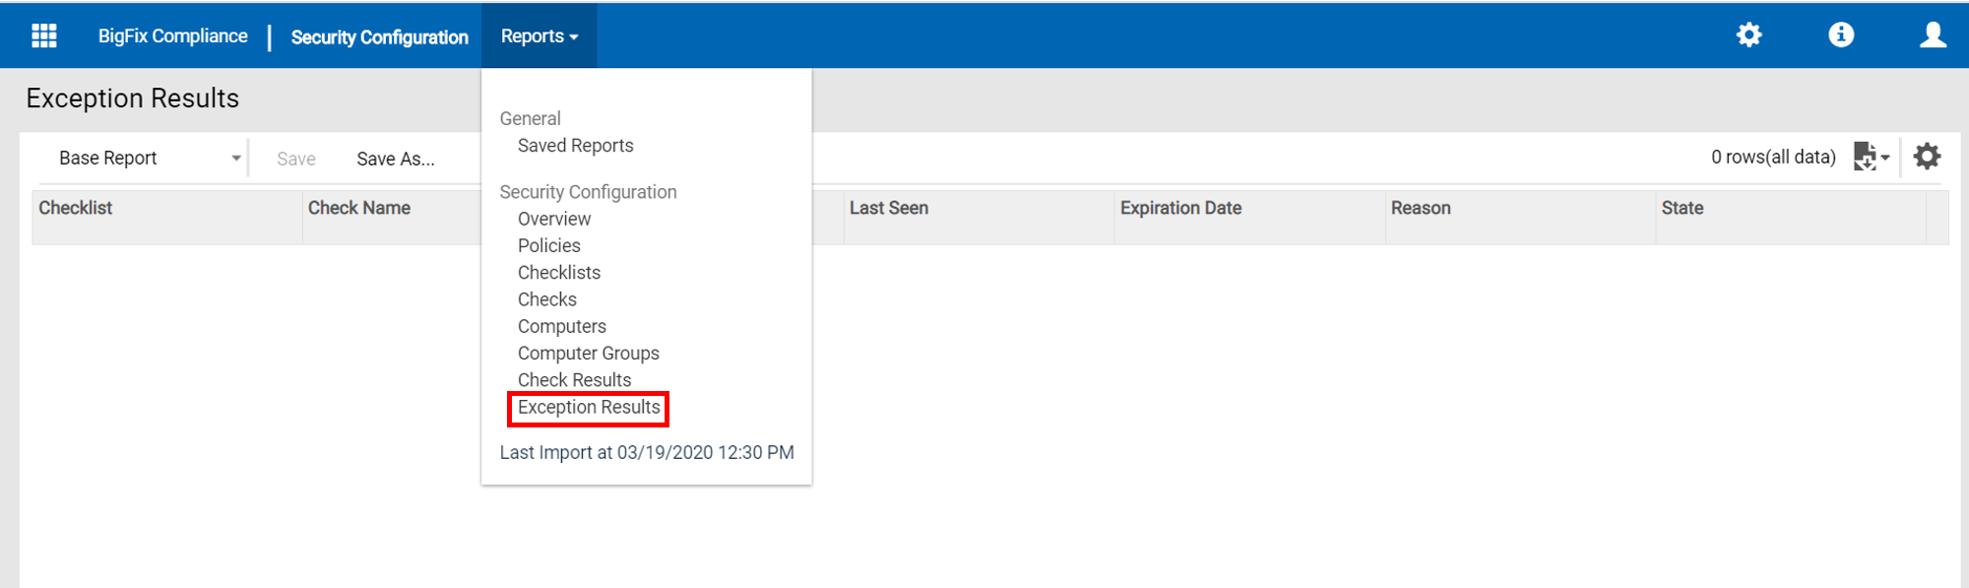Sort by the Last Seen column header
The image size is (1969, 588).
pyautogui.click(x=888, y=208)
